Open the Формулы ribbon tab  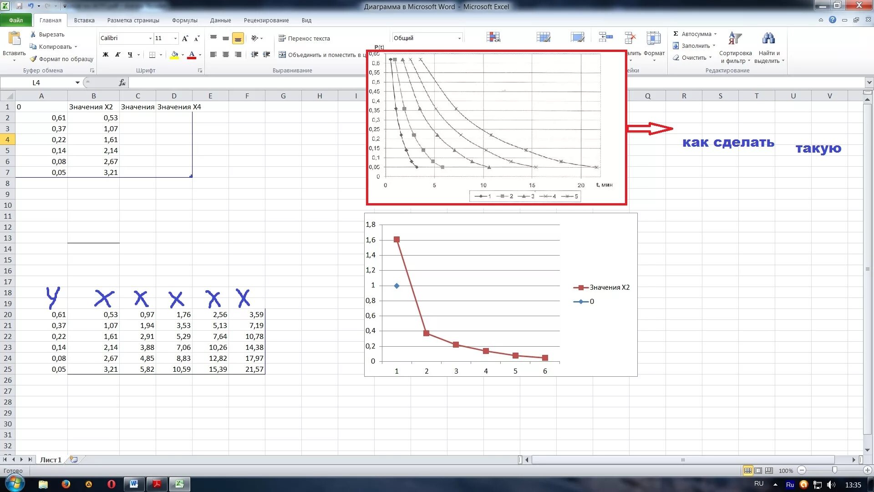184,20
